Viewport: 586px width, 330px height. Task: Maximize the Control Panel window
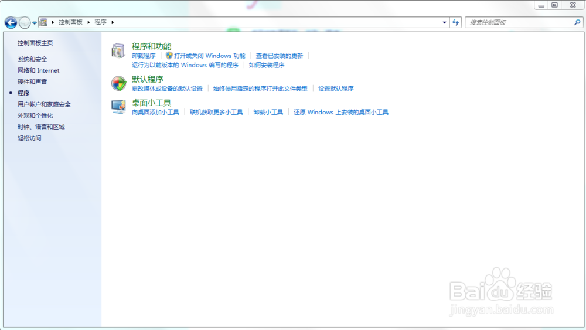[554, 5]
